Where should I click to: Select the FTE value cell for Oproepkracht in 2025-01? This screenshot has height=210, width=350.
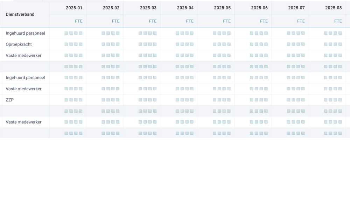[73, 44]
